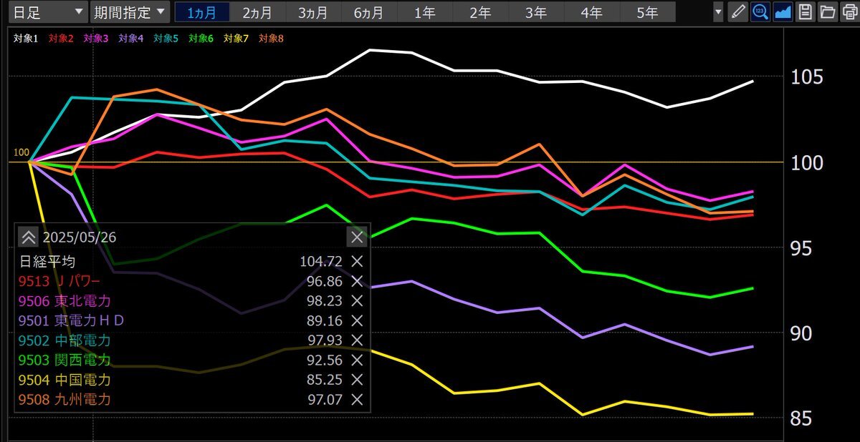Open the folder icon in toolbar
The image size is (860, 442).
(828, 12)
